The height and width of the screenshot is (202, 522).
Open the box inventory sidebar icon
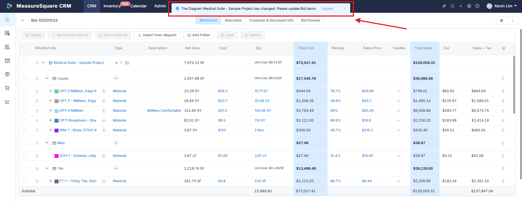pos(7,74)
